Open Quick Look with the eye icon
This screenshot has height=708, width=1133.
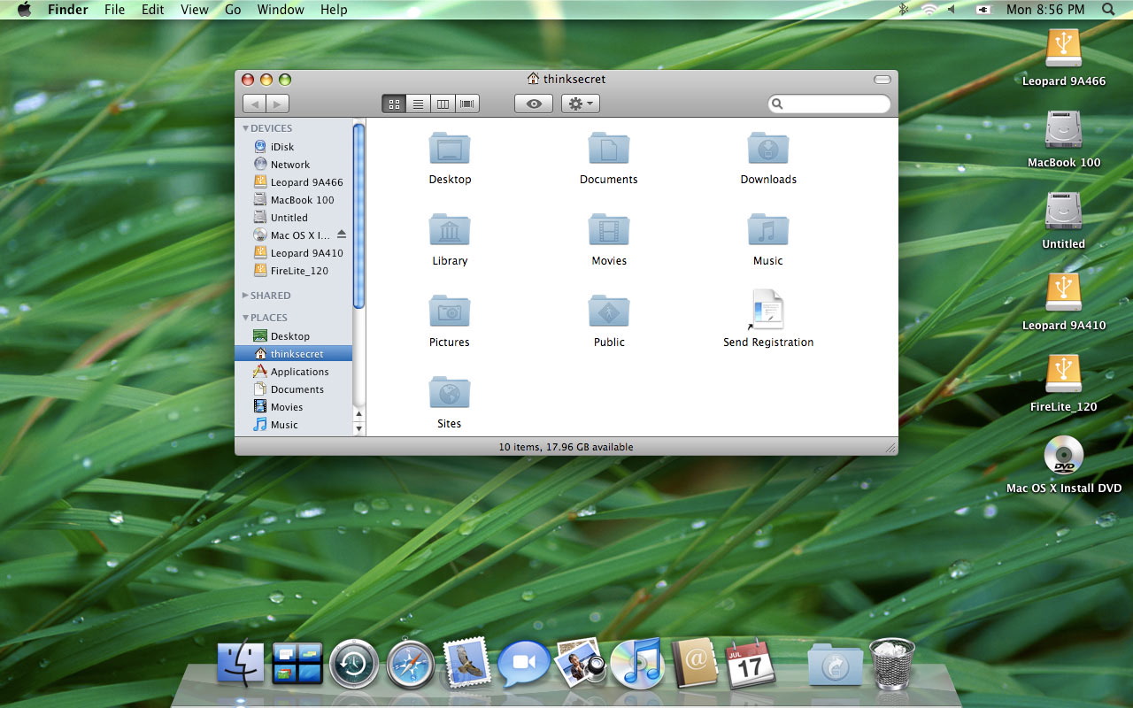coord(533,104)
